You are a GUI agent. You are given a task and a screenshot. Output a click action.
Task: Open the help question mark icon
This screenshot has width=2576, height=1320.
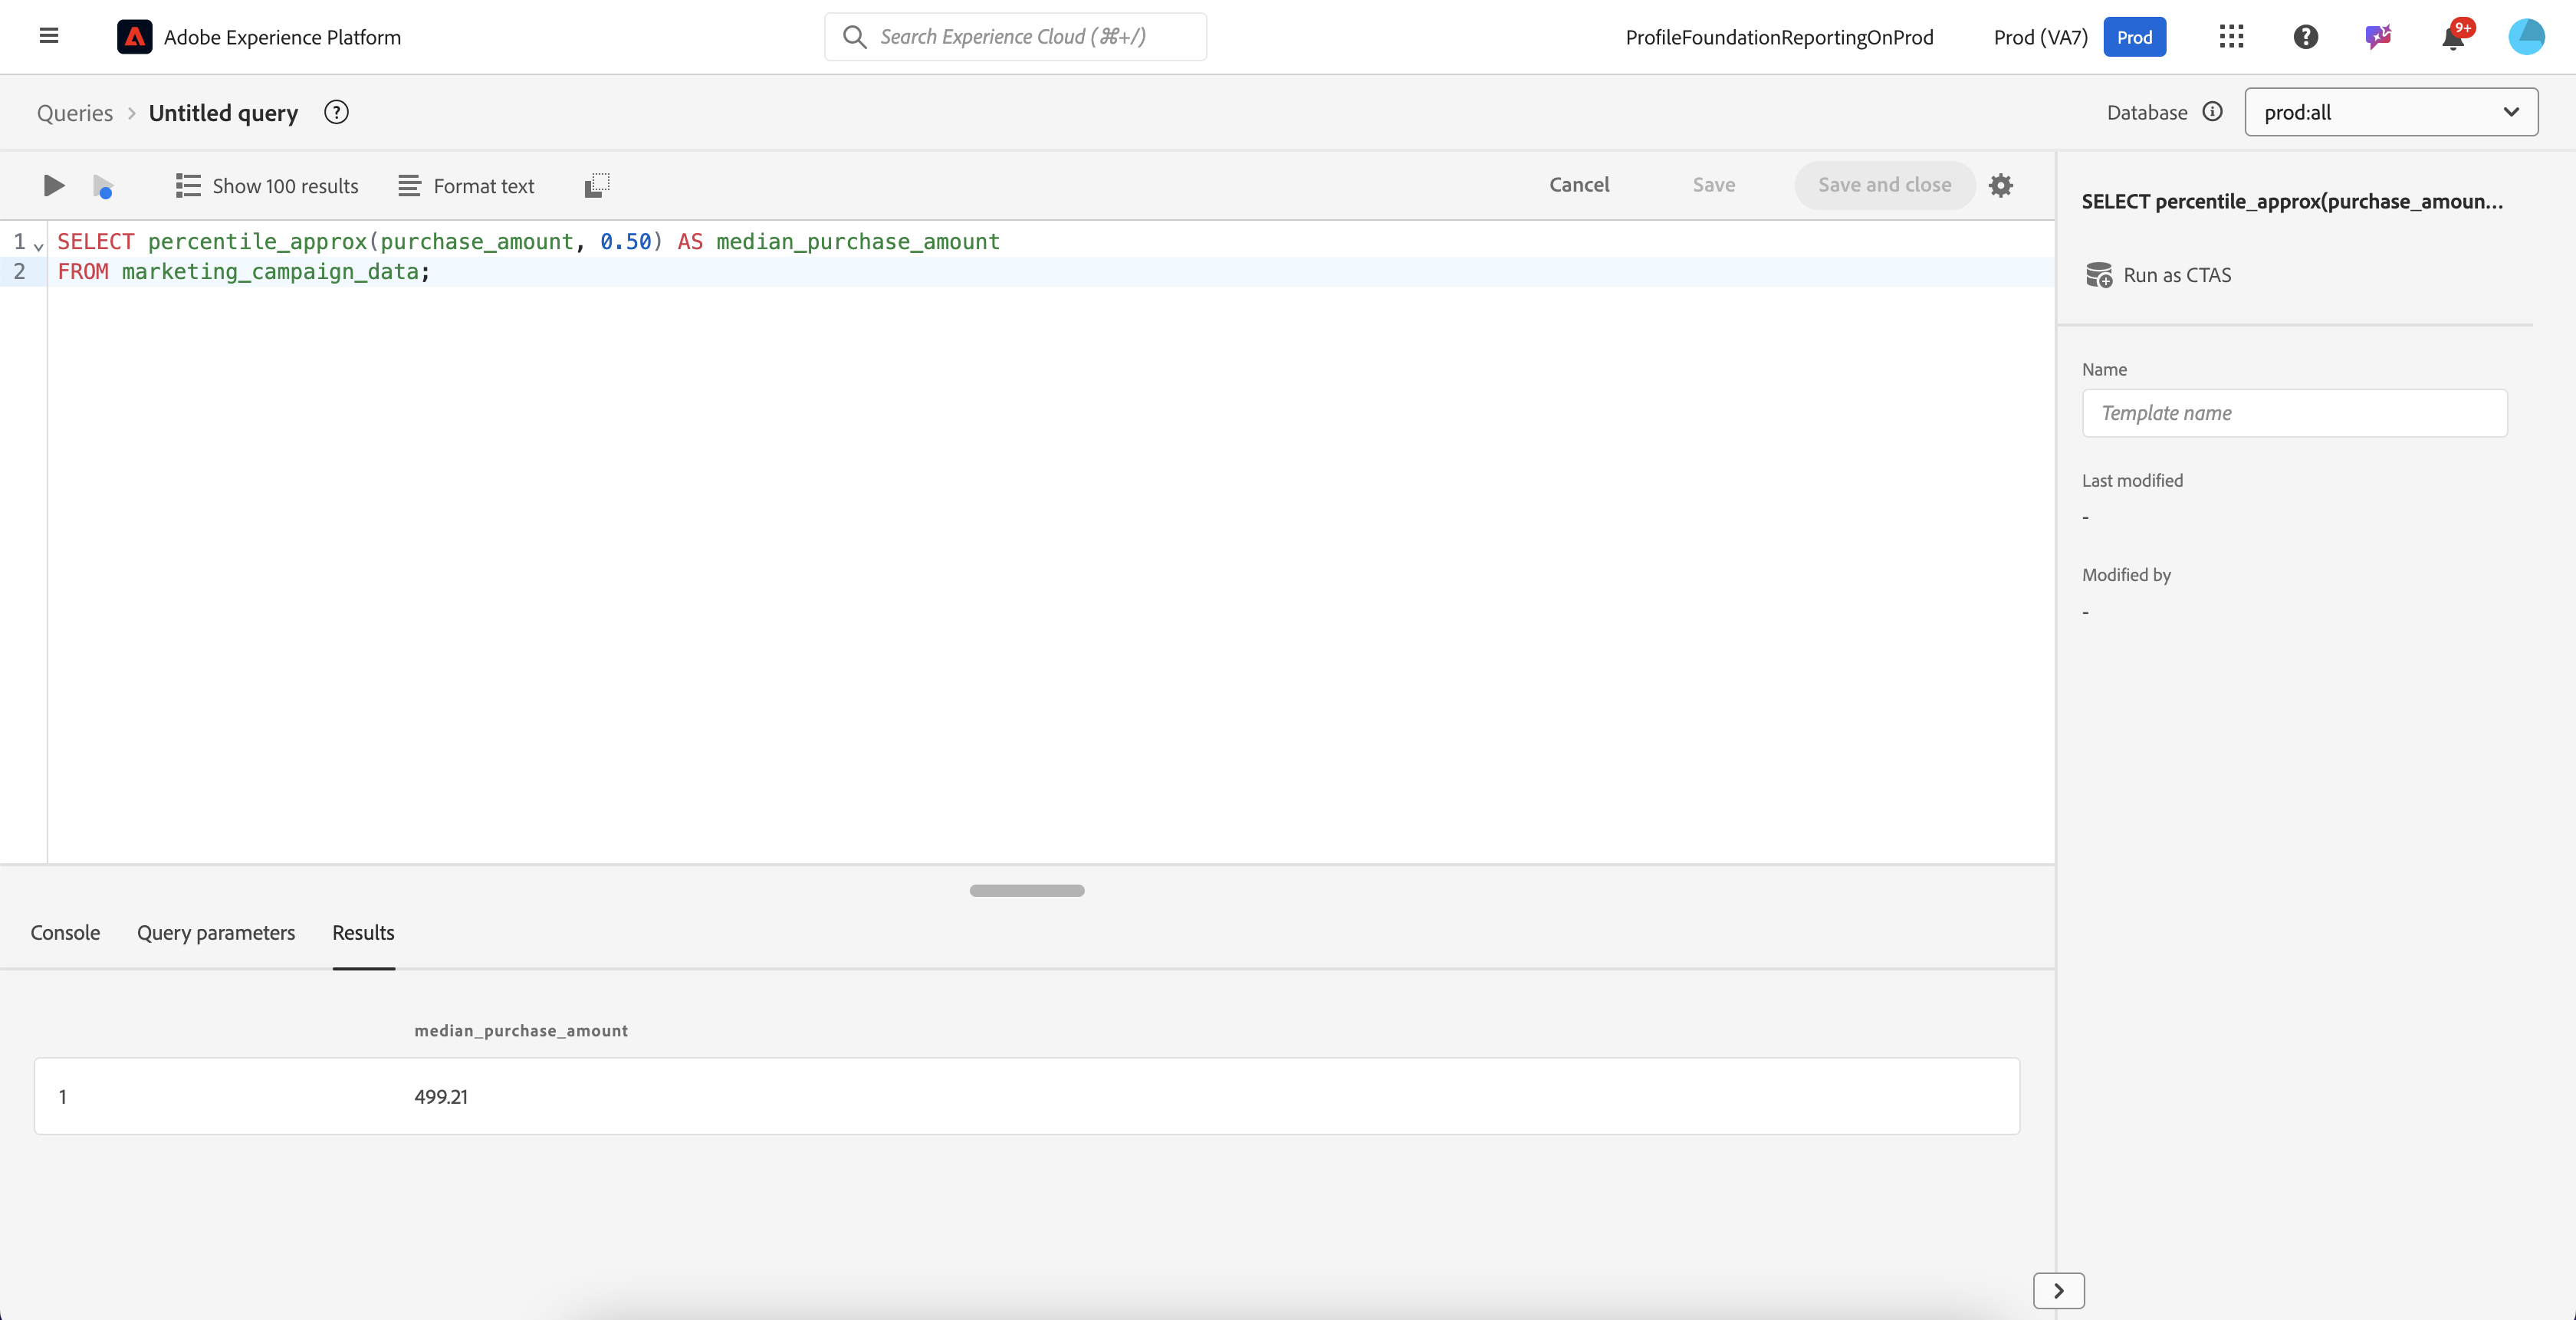point(2305,37)
